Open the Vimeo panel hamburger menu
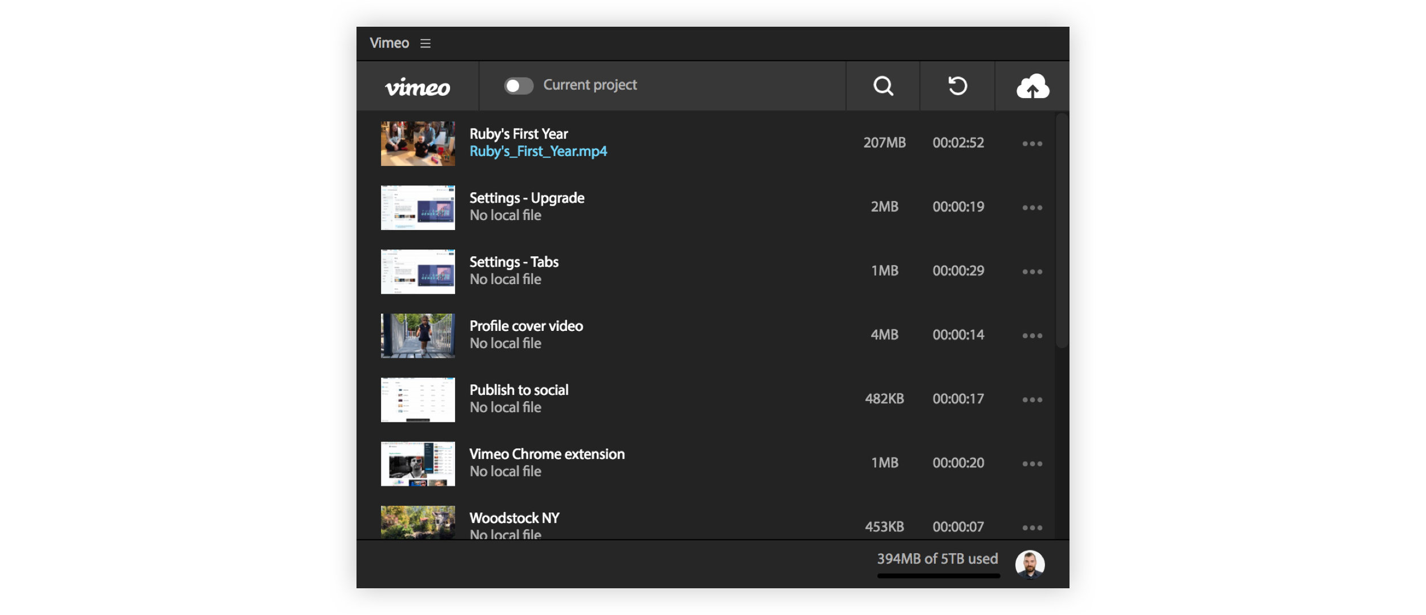1426x615 pixels. click(x=425, y=43)
